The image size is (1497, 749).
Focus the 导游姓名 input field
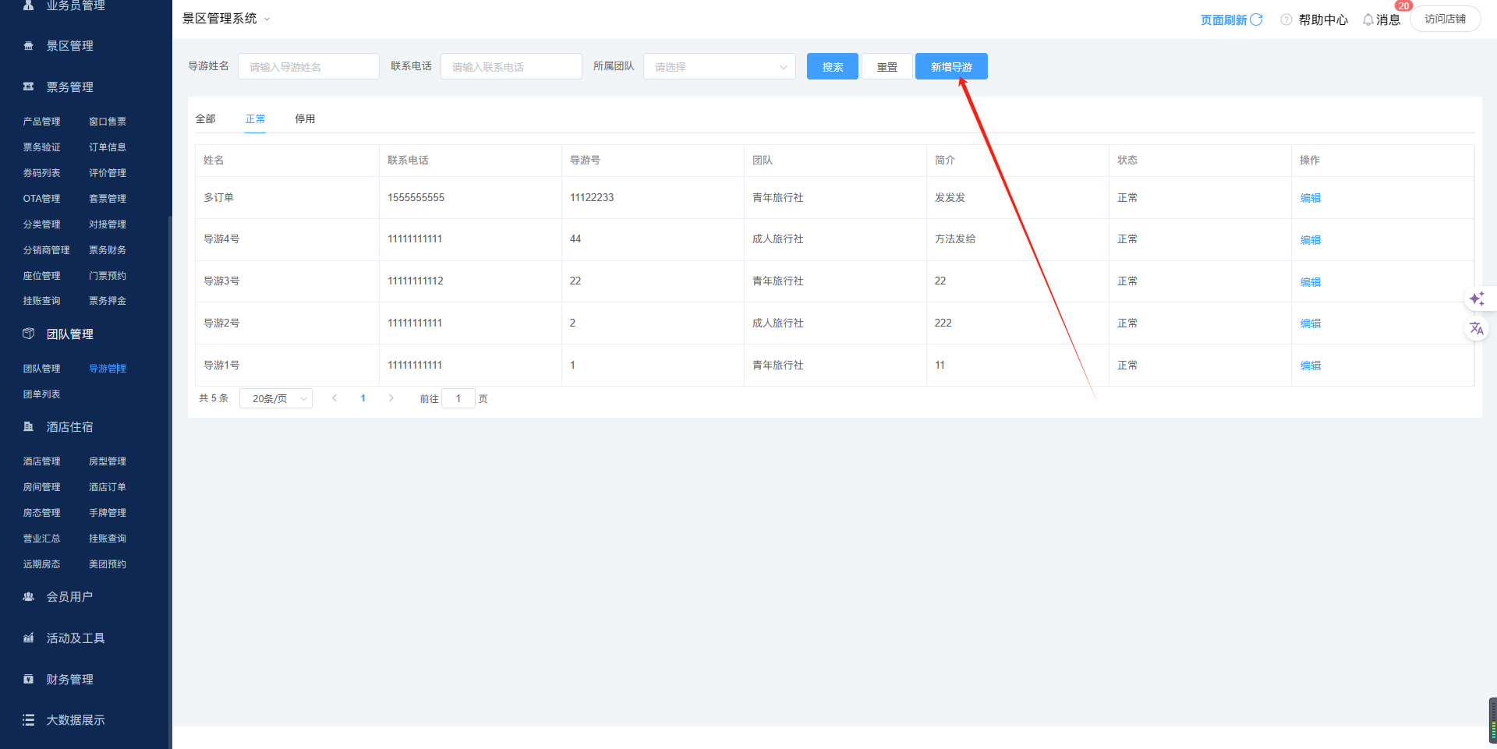coord(308,67)
